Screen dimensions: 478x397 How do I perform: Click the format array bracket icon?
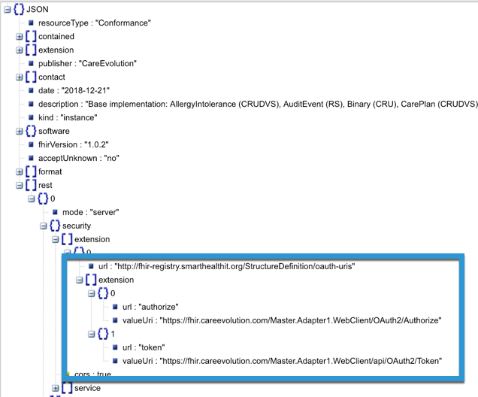(31, 171)
